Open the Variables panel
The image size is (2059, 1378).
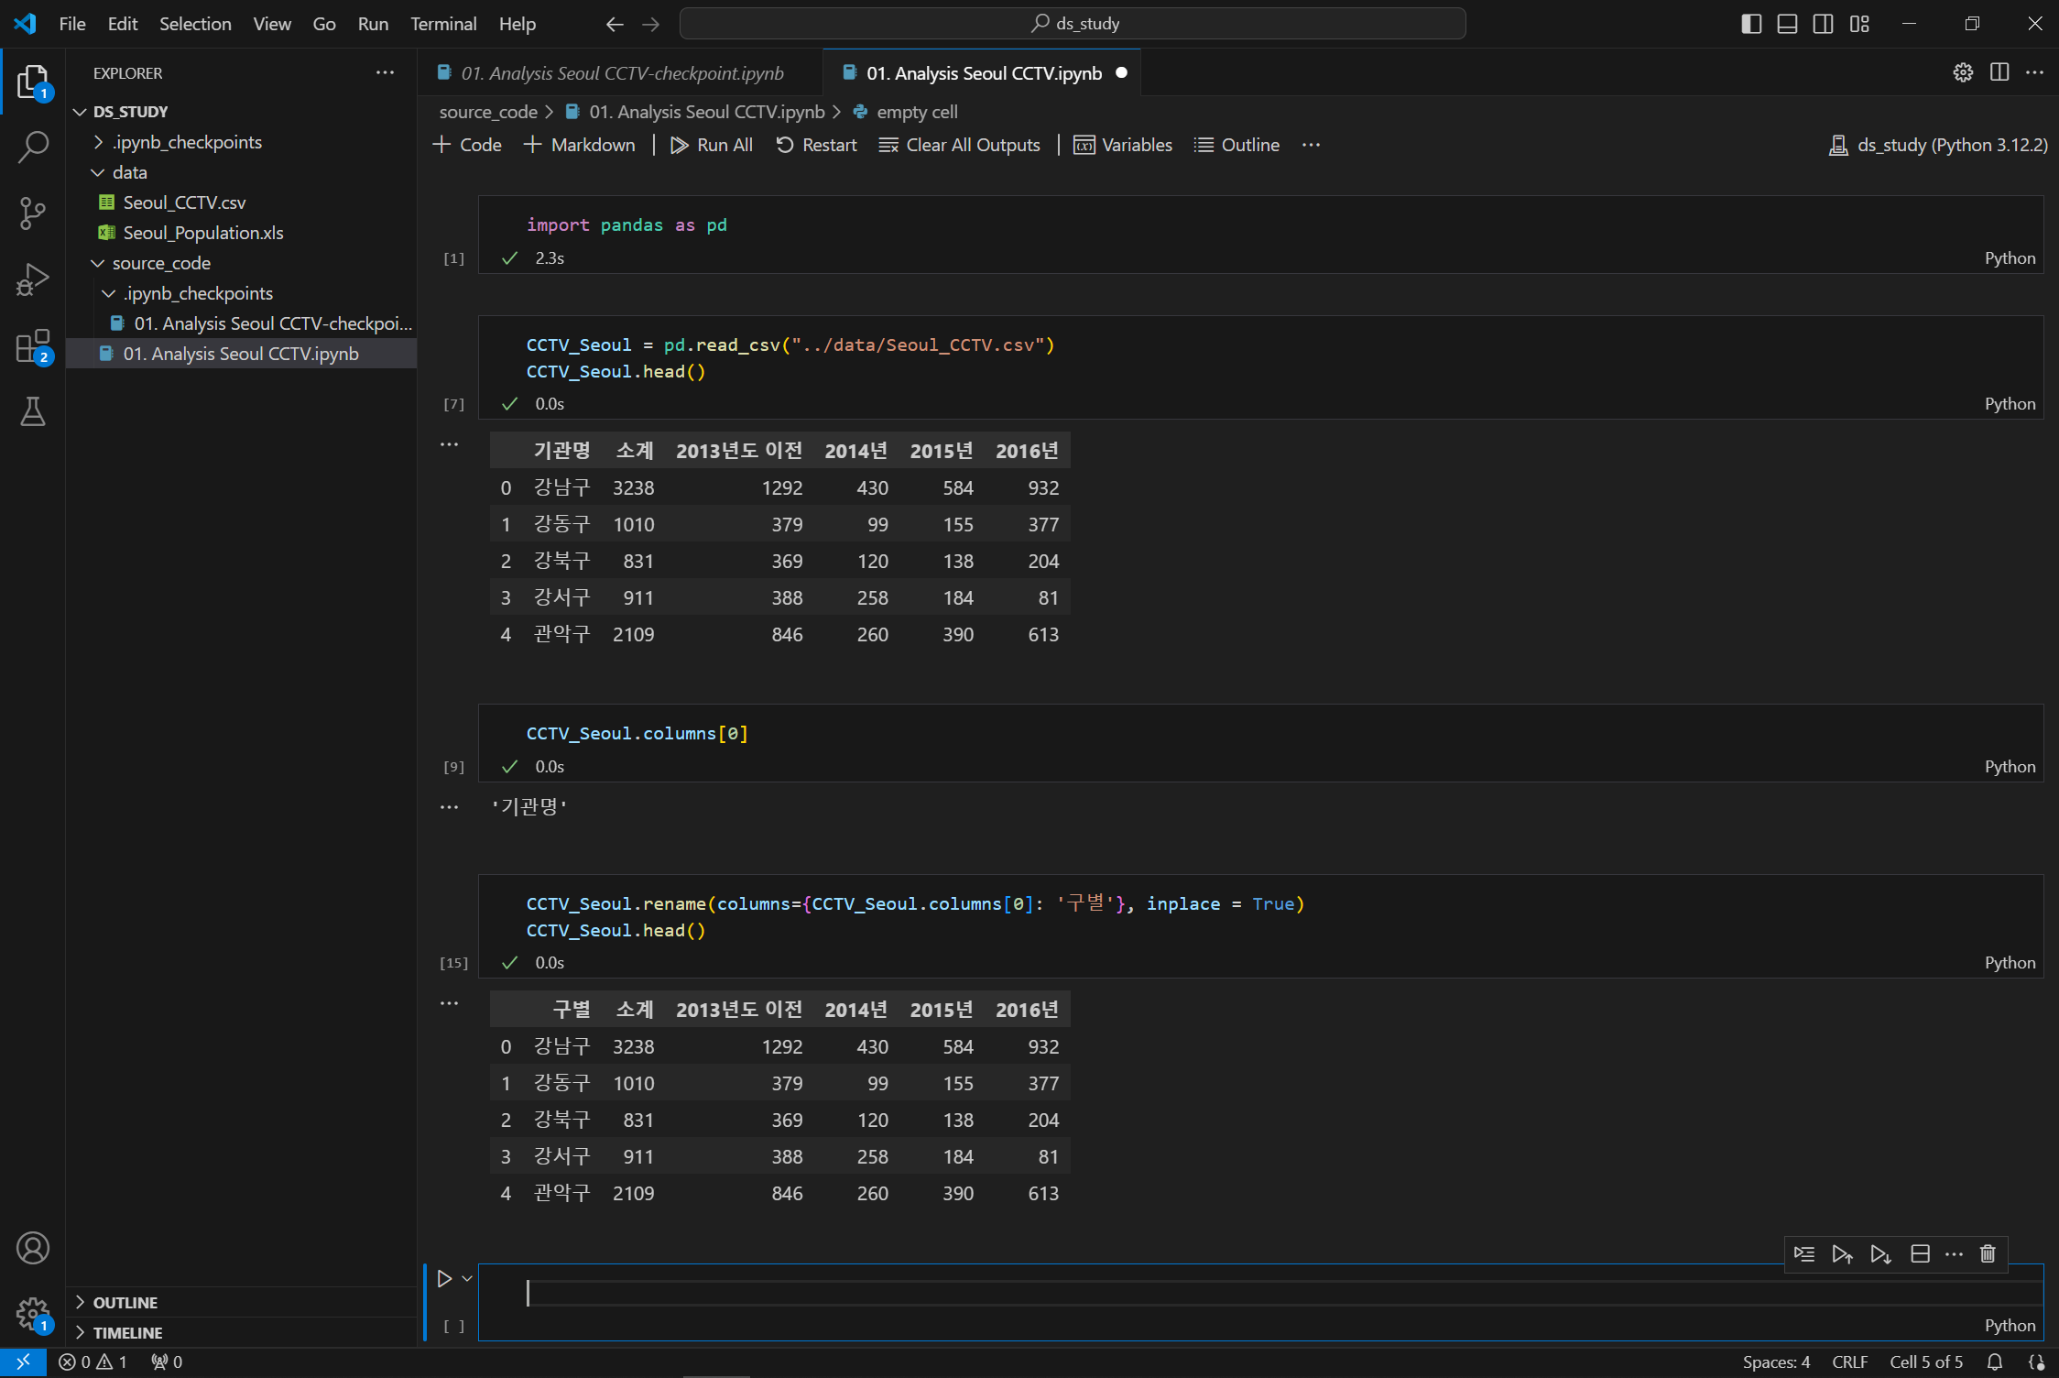point(1123,145)
